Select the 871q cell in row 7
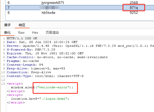154x112 pixels. pyautogui.click(x=134, y=8)
